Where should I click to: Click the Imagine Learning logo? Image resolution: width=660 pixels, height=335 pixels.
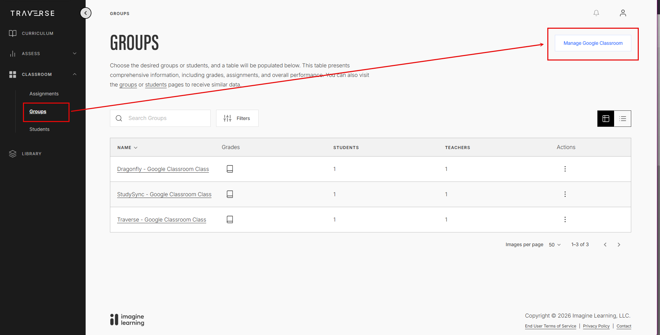pos(127,320)
